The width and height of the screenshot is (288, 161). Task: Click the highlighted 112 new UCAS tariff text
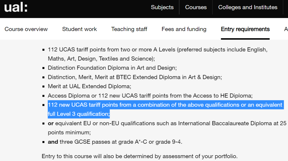165,109
